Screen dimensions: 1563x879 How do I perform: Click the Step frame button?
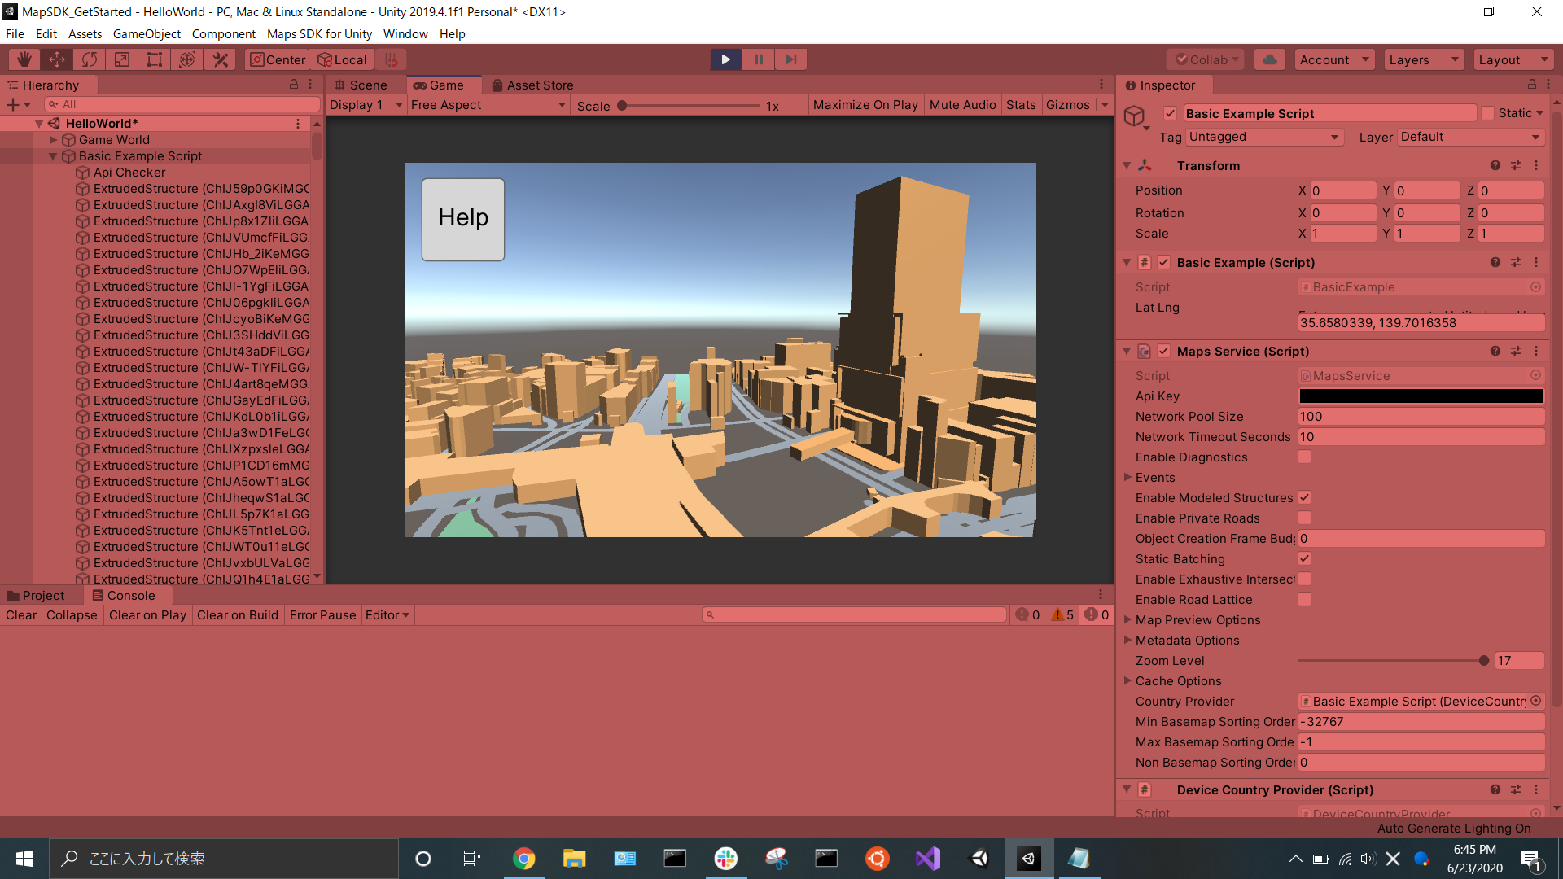790,59
